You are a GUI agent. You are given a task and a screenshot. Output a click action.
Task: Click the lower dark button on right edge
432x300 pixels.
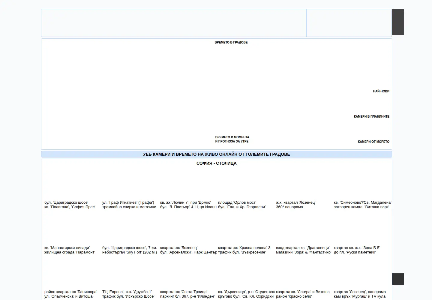[x=398, y=279]
